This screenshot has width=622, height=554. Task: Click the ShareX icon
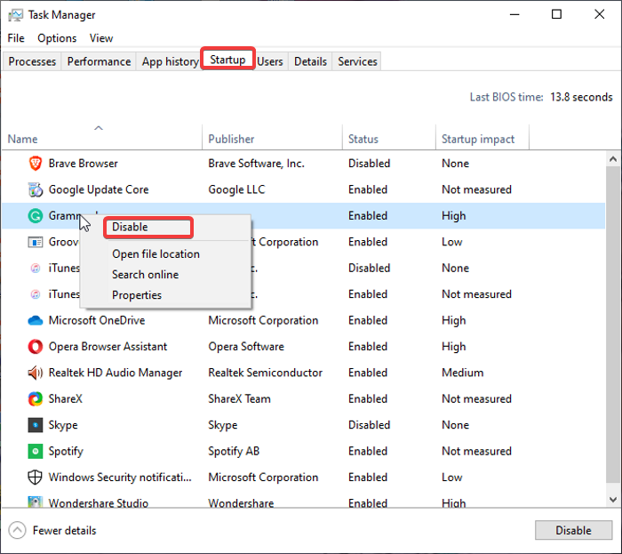[36, 399]
